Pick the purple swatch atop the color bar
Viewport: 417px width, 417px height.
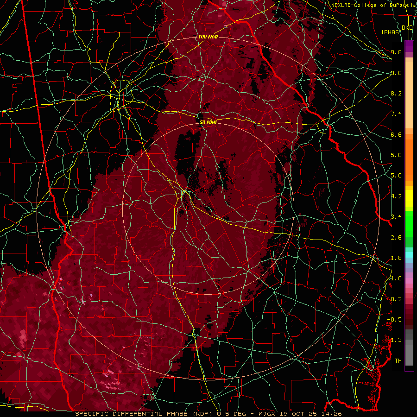(409, 46)
